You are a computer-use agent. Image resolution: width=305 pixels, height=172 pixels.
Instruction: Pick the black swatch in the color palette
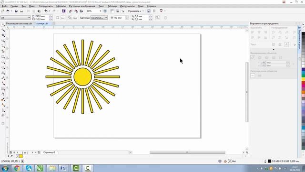point(303,34)
